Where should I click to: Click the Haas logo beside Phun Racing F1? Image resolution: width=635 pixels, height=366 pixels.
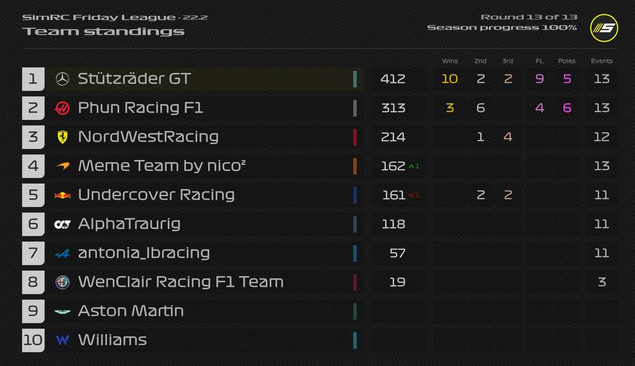[62, 108]
